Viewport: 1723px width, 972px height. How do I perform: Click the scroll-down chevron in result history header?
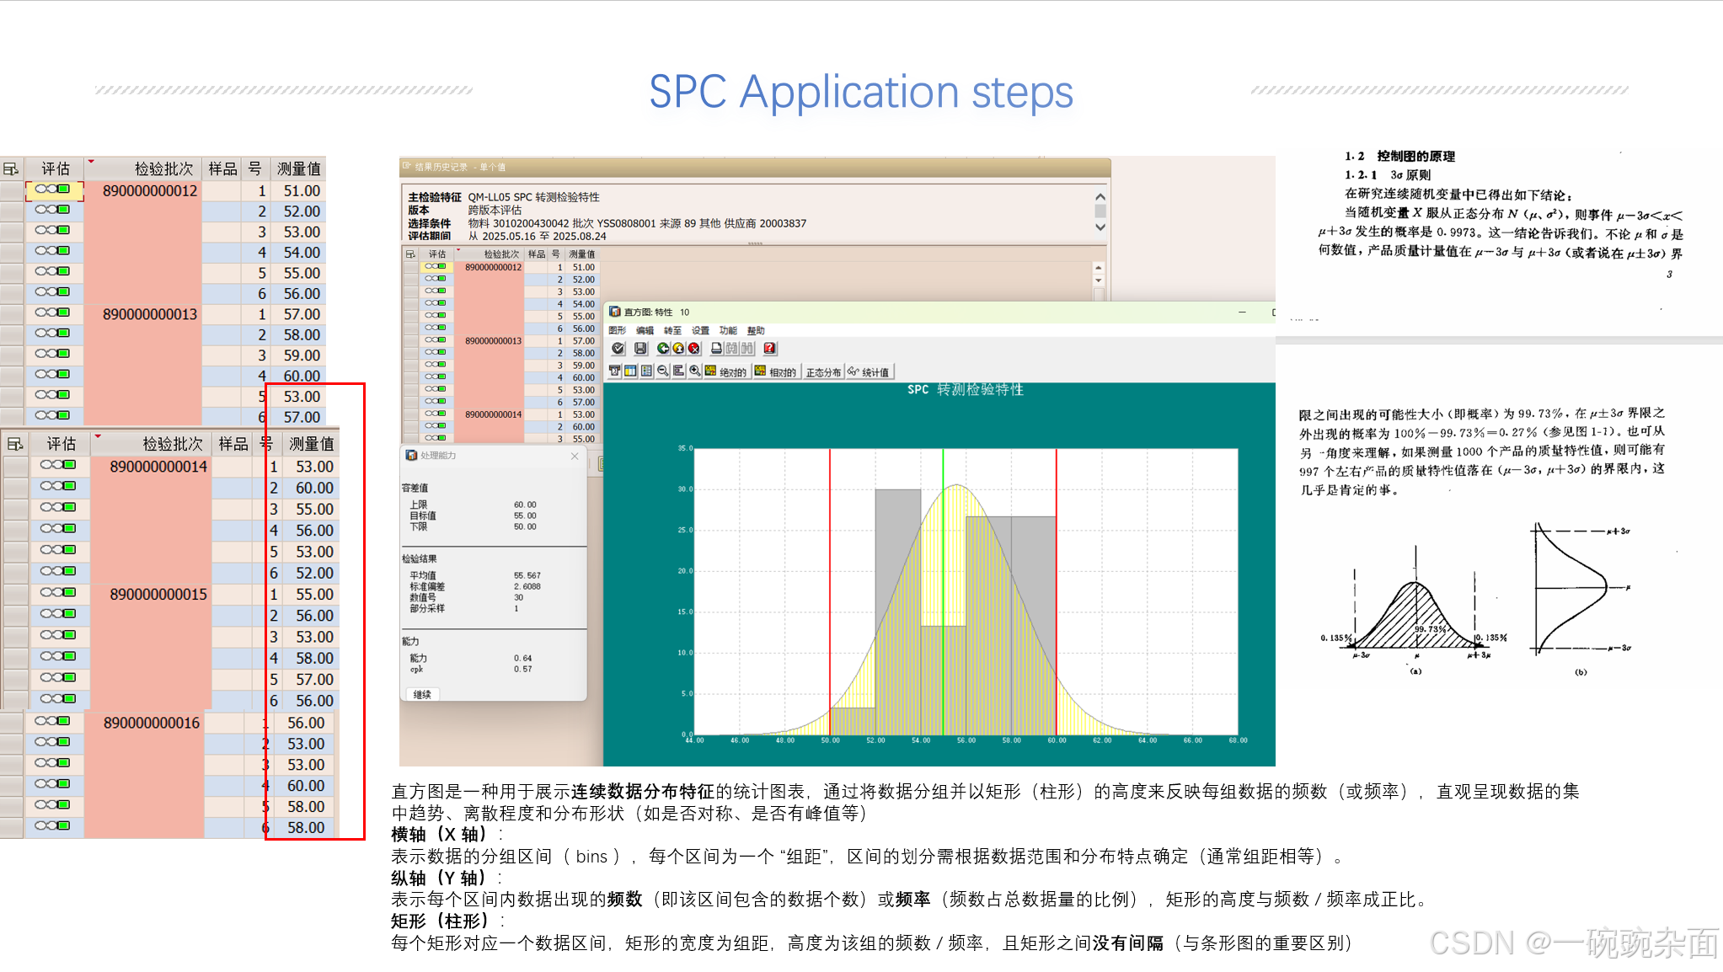pyautogui.click(x=1099, y=227)
